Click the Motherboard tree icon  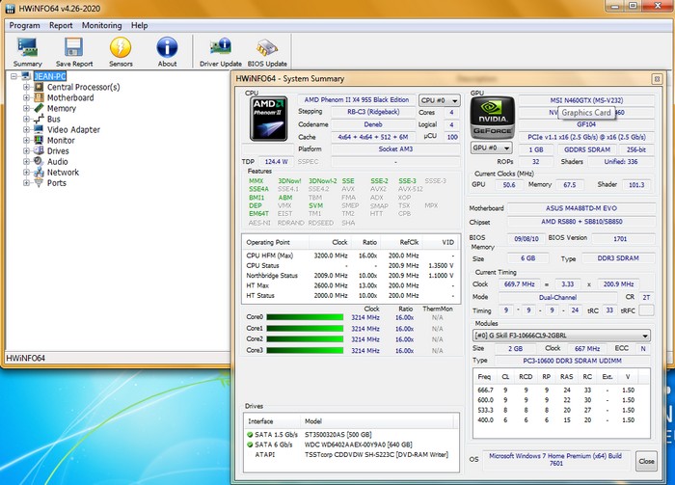(x=39, y=97)
